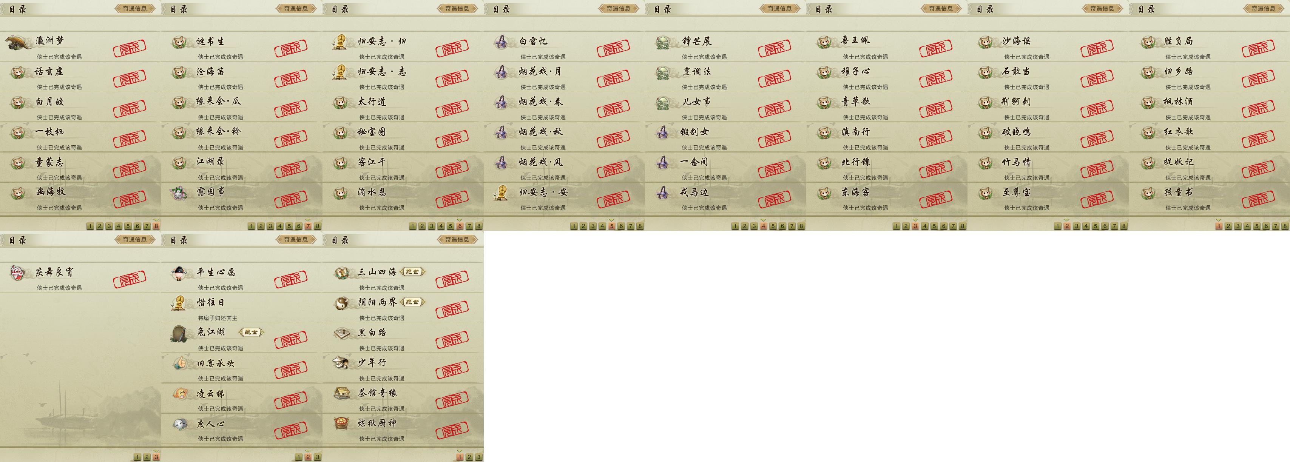Select the golden statue icon for 归安志·归
Viewport: 1290px width, 462px height.
[340, 43]
